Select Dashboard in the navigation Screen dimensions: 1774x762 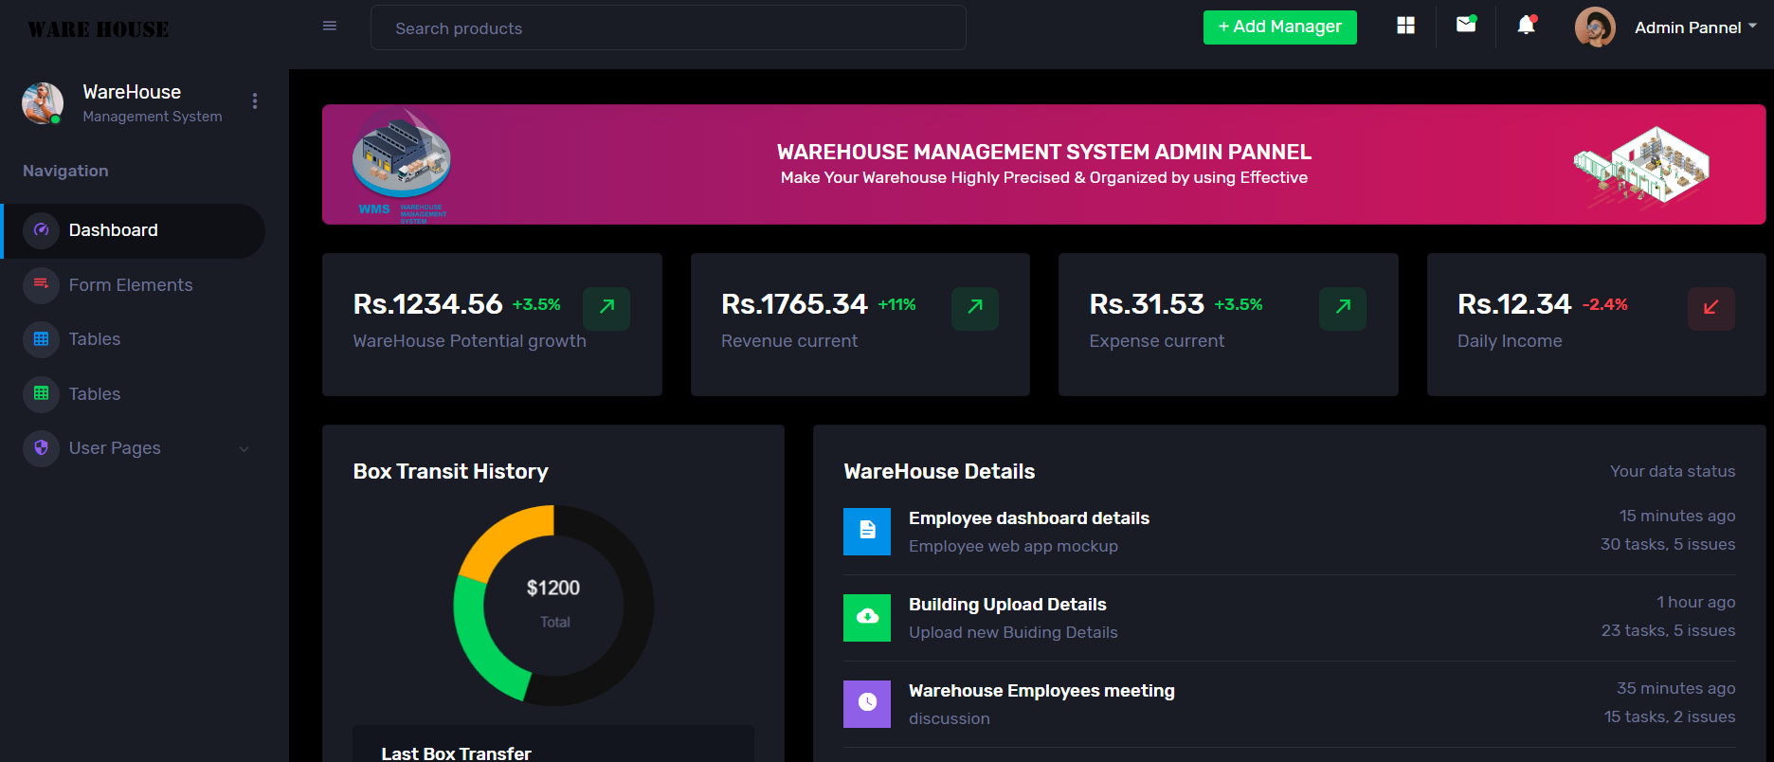point(114,230)
